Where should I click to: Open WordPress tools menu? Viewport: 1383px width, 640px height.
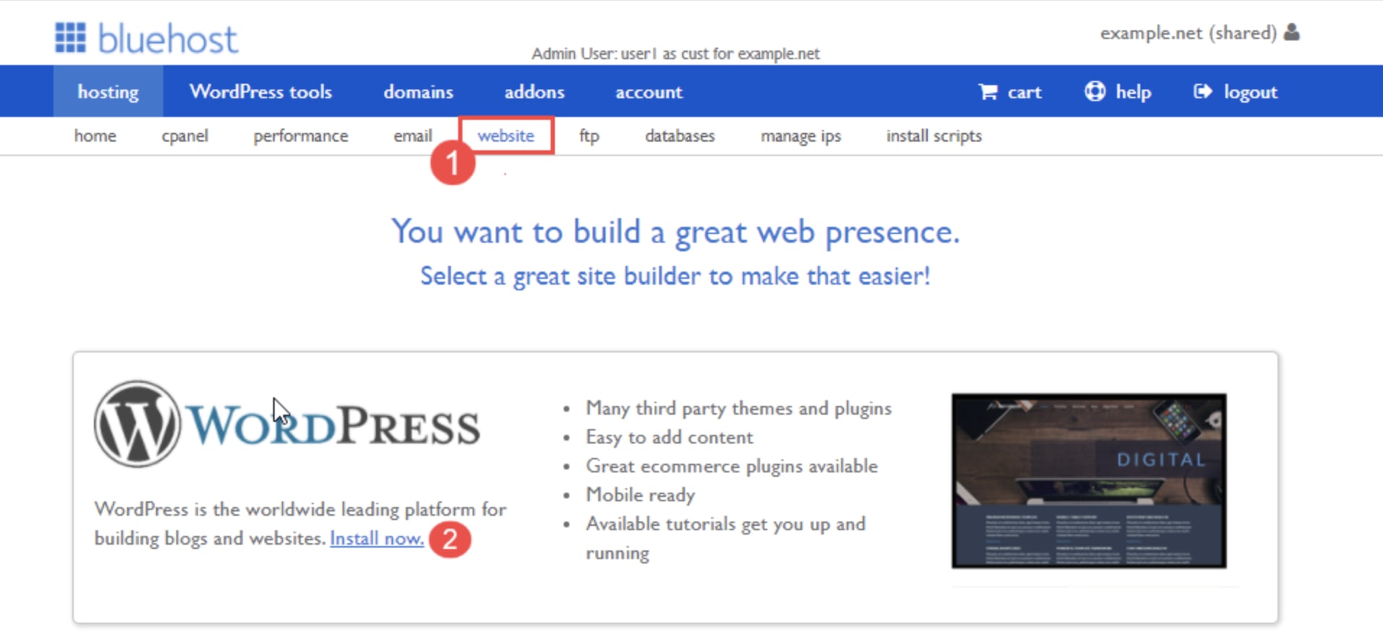click(261, 92)
